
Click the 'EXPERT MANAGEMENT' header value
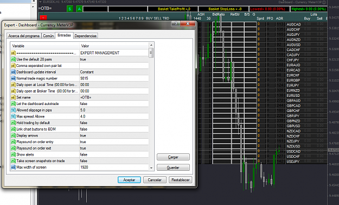[100, 53]
